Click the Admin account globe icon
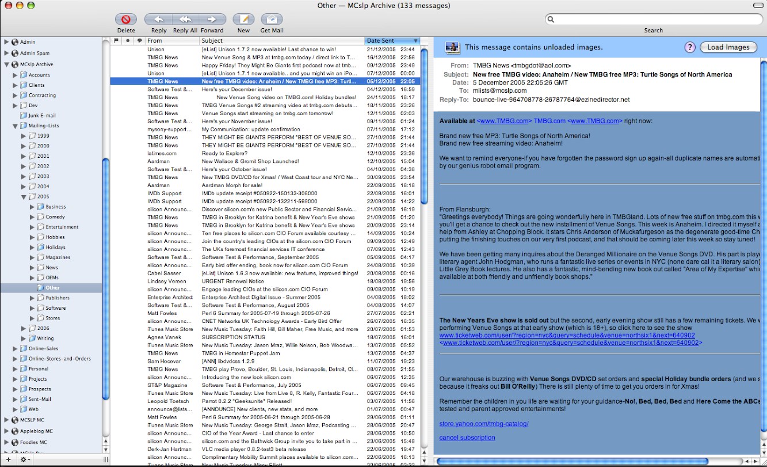The image size is (767, 467). (15, 42)
